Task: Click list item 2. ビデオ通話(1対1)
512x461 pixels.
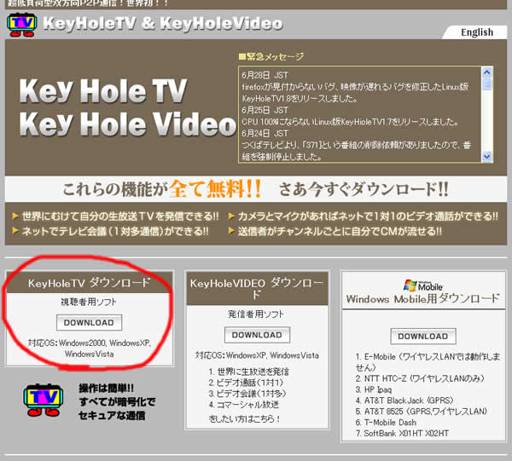Action: (246, 383)
